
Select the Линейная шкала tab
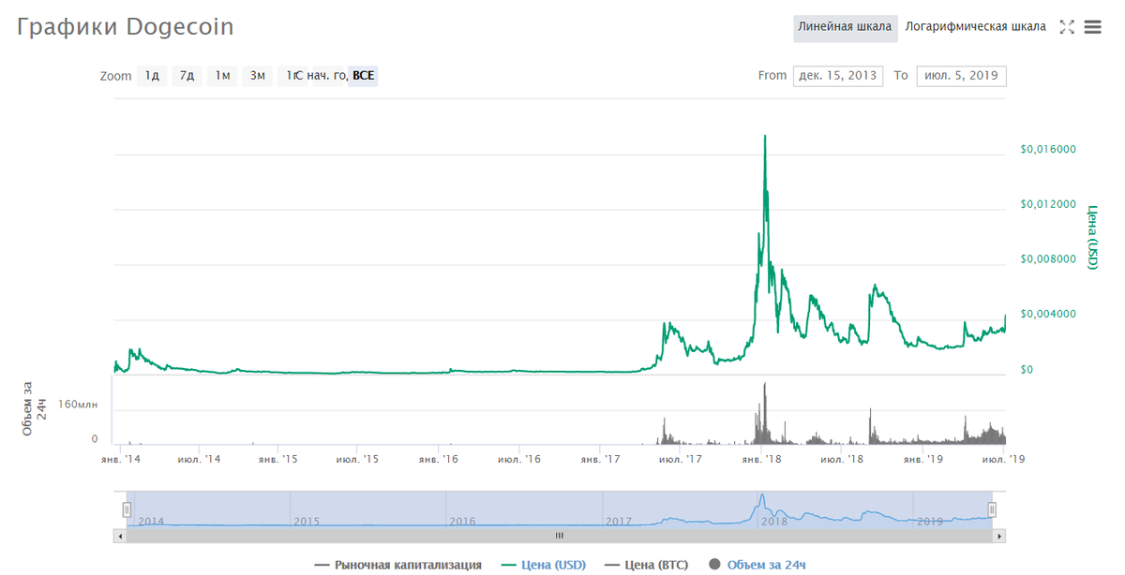(x=845, y=27)
